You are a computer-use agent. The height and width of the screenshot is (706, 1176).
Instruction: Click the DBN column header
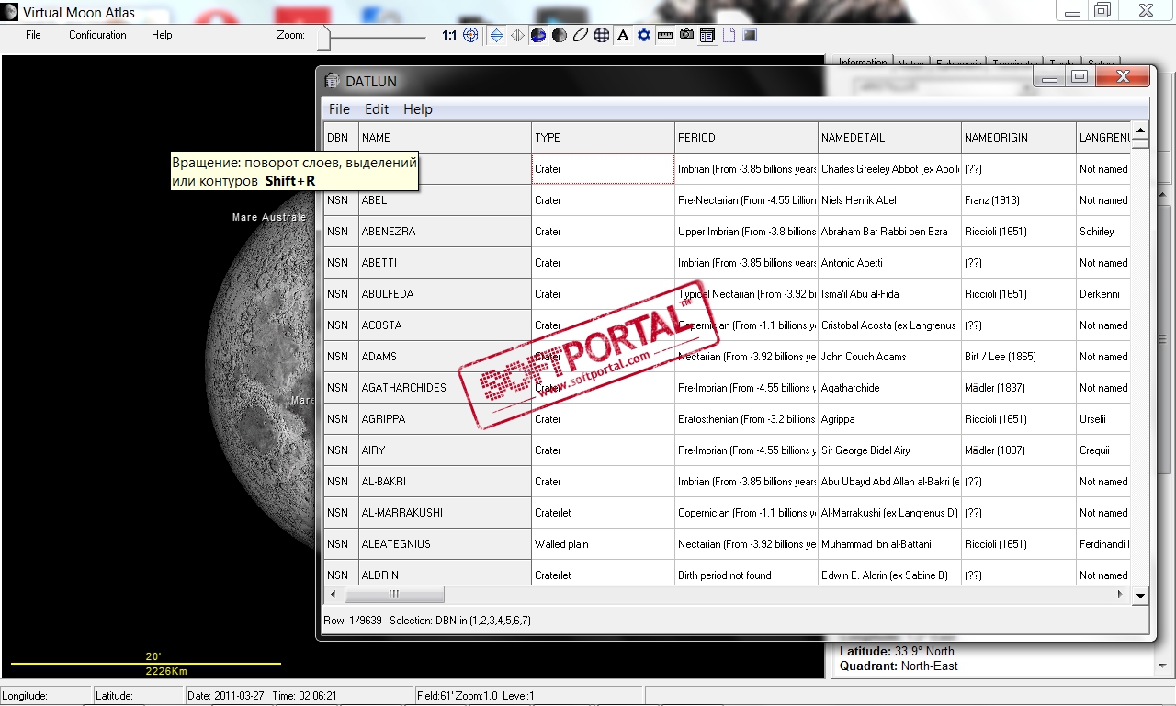click(x=341, y=137)
